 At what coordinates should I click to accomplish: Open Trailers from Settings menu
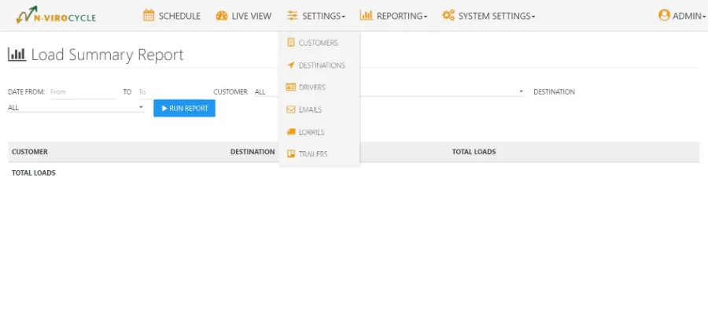click(x=313, y=154)
